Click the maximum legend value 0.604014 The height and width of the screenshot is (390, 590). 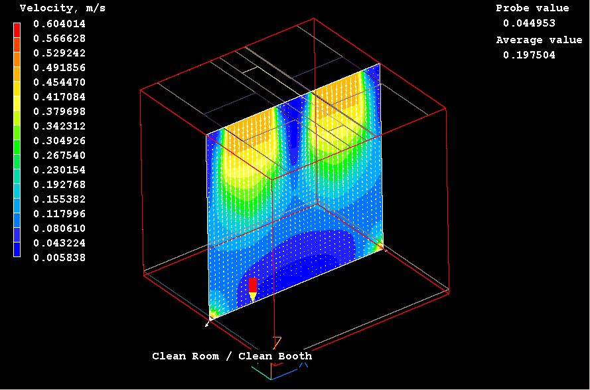[x=60, y=24]
